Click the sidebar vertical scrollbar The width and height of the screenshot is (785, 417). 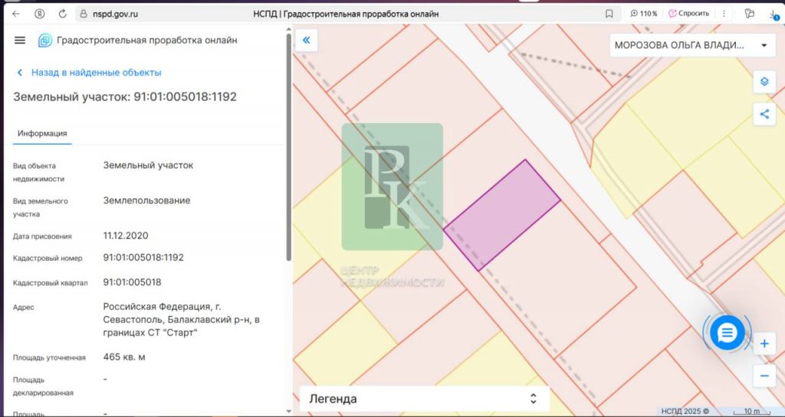(x=288, y=148)
